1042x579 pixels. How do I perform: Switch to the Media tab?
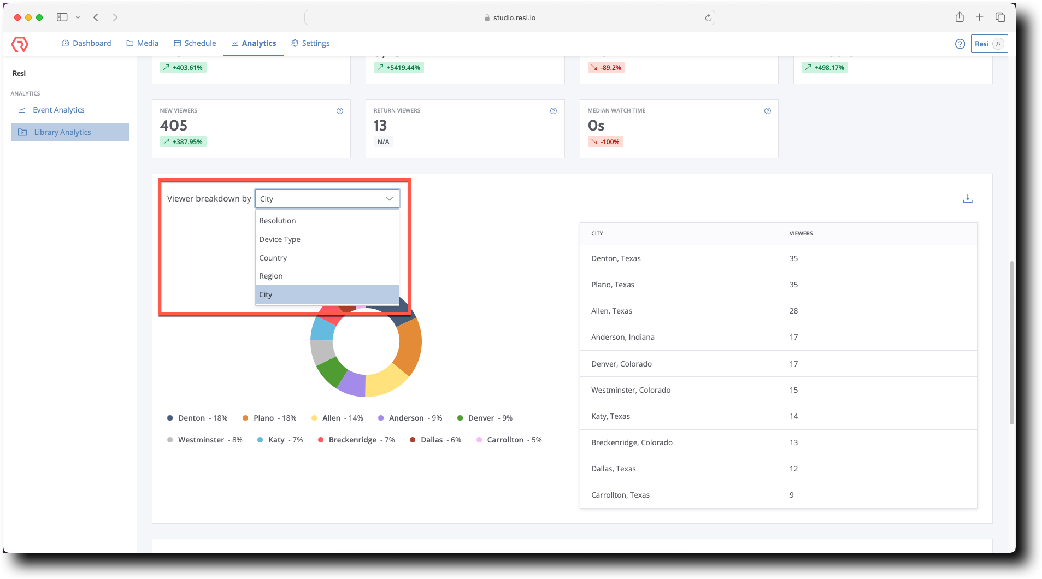(142, 43)
